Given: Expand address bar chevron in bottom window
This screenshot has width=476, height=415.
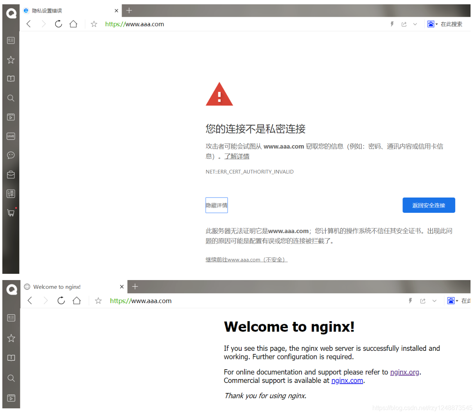Looking at the screenshot, I should [434, 301].
